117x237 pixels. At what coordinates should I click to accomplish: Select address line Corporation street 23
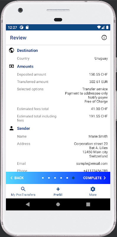pos(91,144)
